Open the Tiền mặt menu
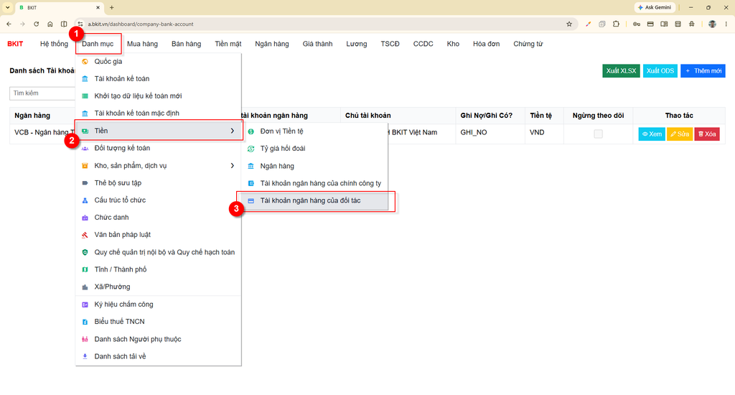The image size is (735, 395). [228, 44]
